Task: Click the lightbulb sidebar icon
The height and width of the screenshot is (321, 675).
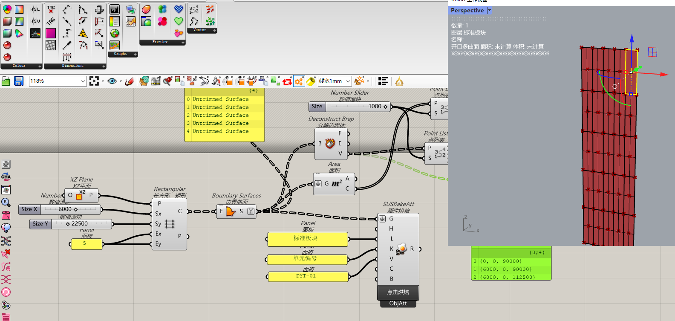Action: point(6,228)
